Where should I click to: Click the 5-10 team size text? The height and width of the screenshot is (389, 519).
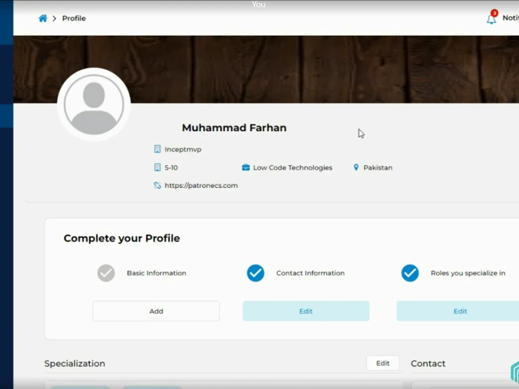point(171,168)
